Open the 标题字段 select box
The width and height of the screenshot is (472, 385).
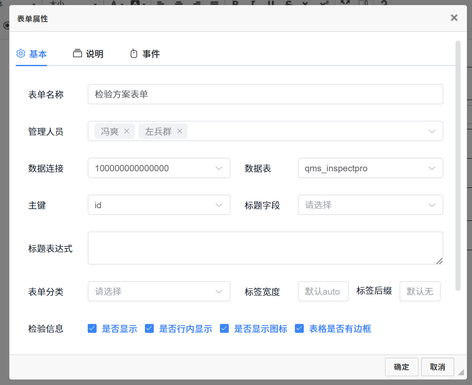point(370,205)
